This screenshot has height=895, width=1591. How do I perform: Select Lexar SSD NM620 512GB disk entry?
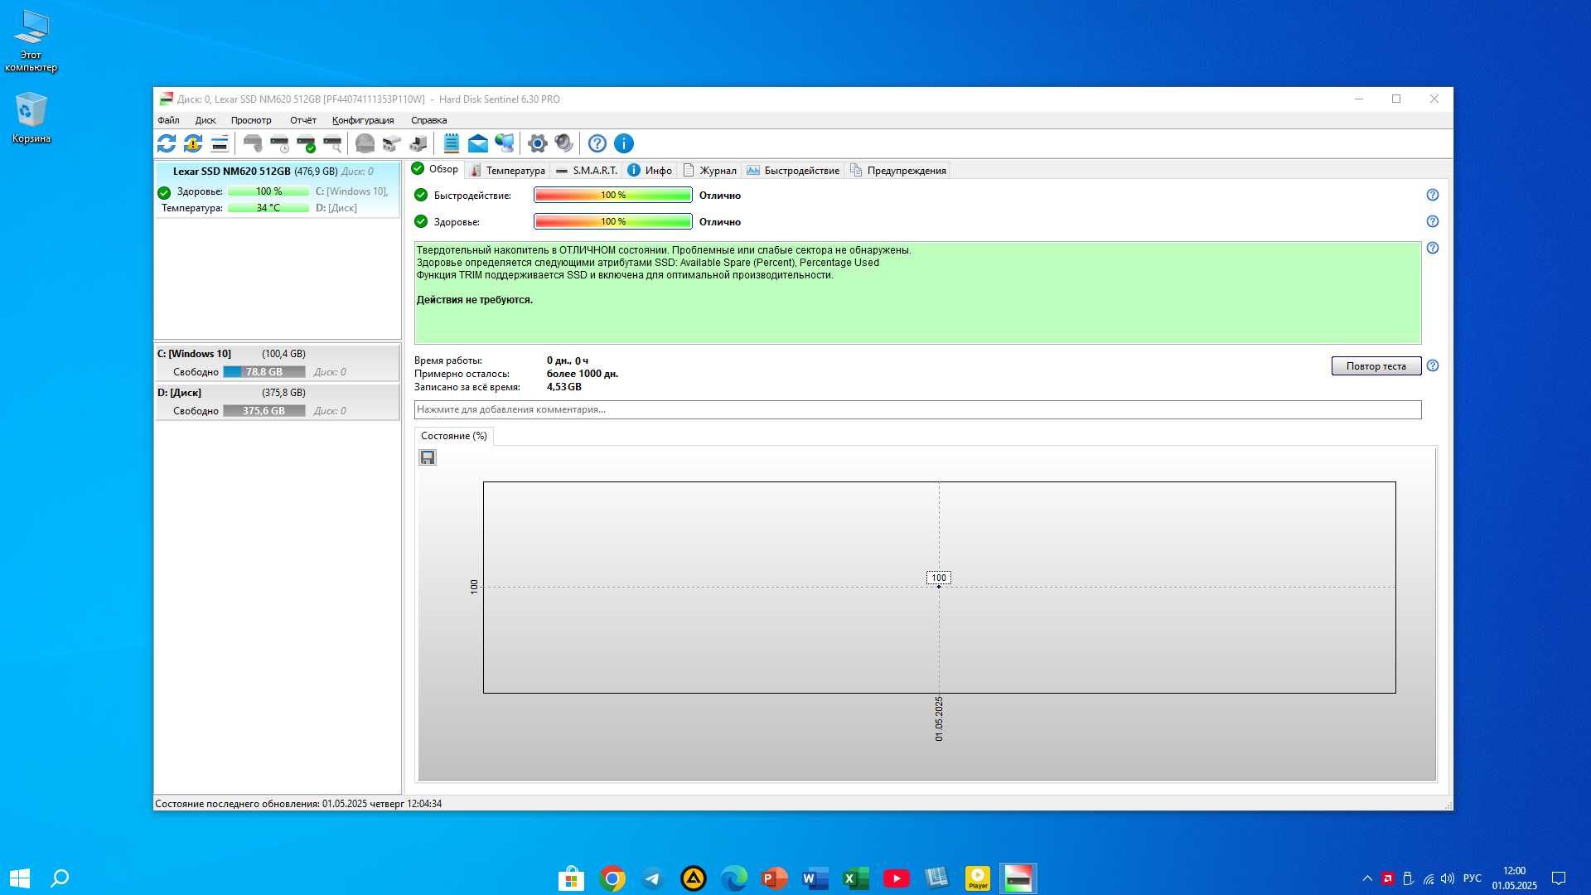click(277, 190)
